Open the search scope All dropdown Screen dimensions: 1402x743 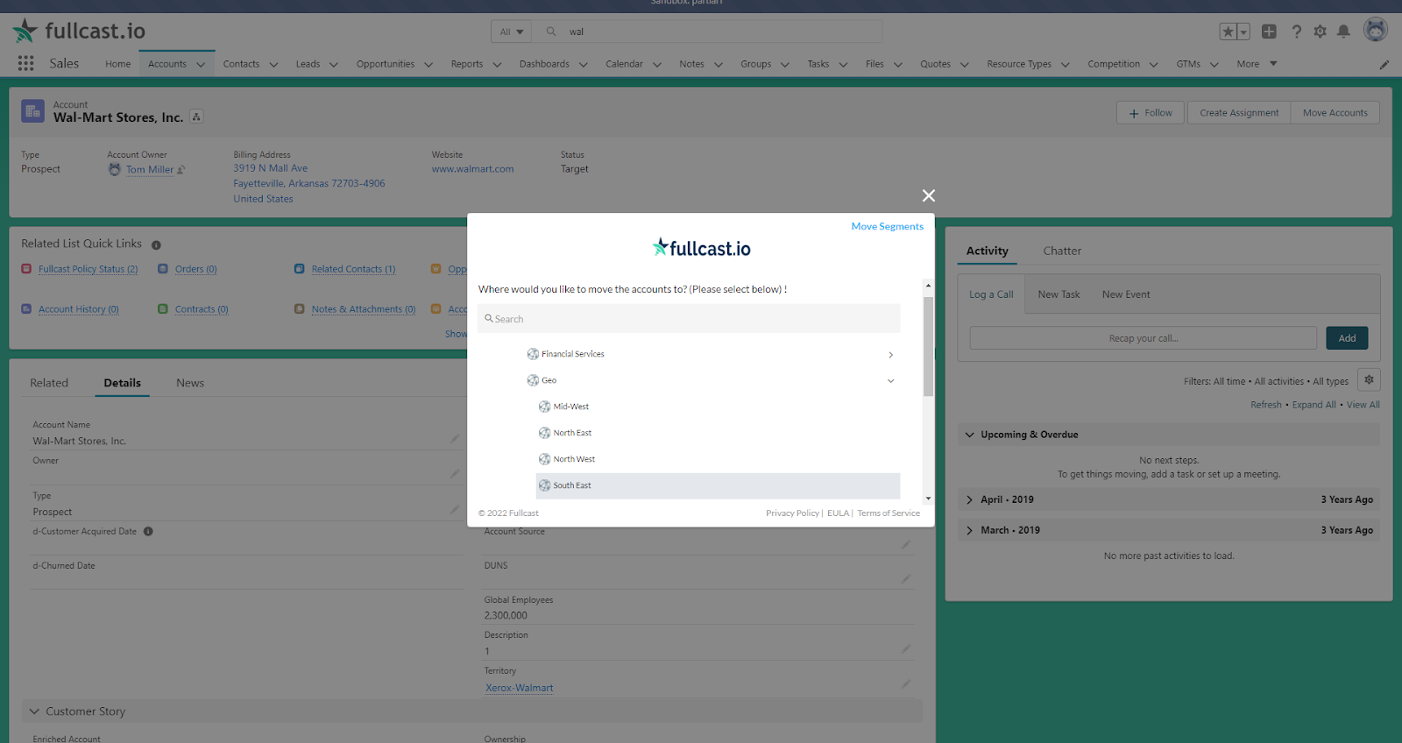point(512,32)
